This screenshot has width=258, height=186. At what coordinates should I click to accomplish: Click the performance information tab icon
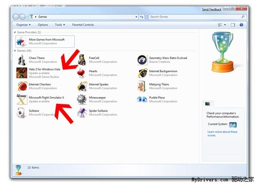point(207,104)
